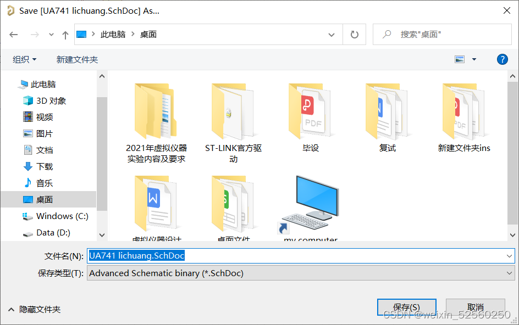Expand the 文件名 dropdown arrow
This screenshot has height=325, width=519.
coord(509,256)
